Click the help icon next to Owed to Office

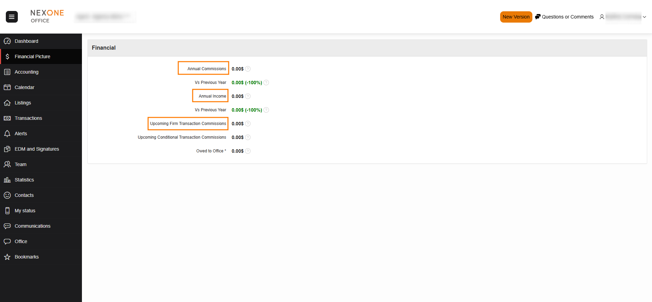[x=248, y=151]
